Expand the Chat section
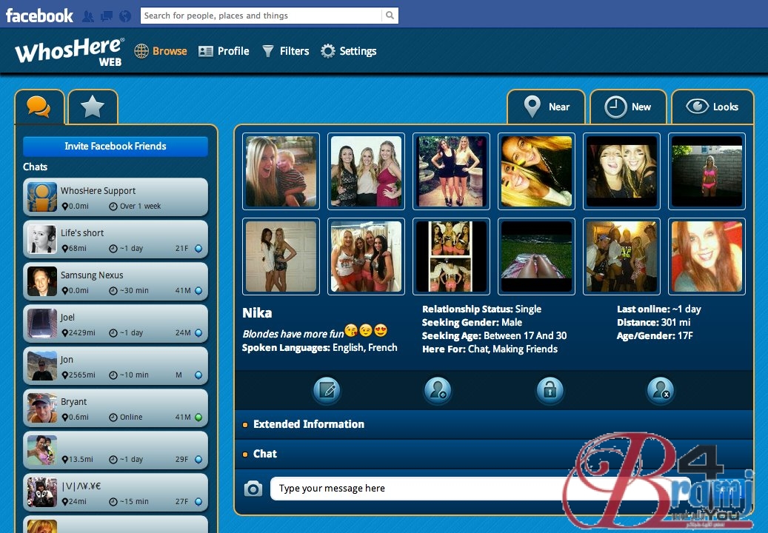This screenshot has height=533, width=768. tap(265, 454)
